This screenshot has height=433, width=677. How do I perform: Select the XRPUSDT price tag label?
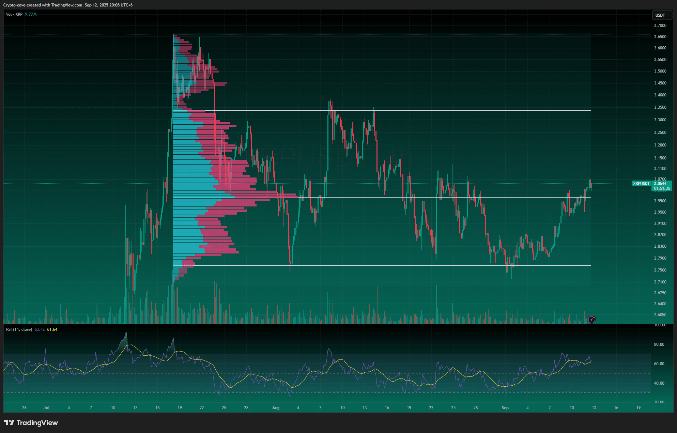coord(641,184)
